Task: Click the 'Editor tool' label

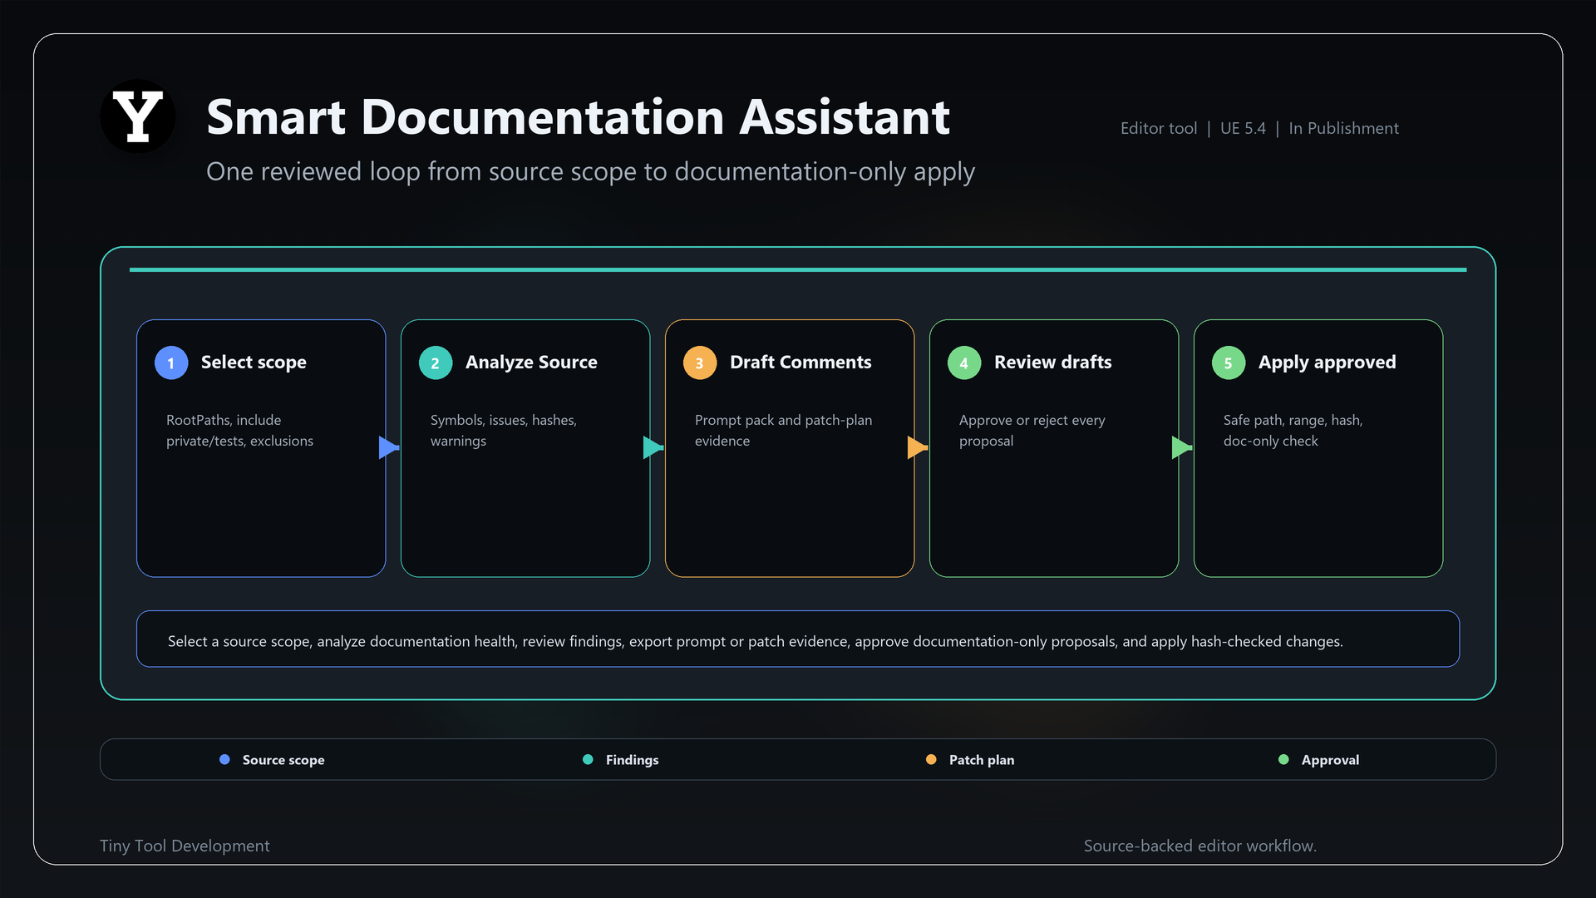Action: [x=1159, y=129]
